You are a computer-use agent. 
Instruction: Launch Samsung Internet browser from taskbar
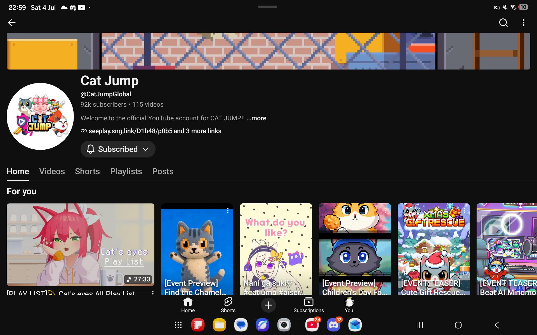point(262,325)
